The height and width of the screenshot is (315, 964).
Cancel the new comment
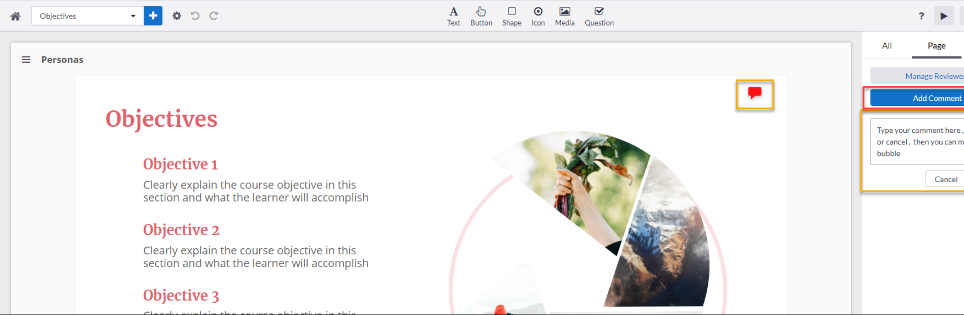point(945,179)
